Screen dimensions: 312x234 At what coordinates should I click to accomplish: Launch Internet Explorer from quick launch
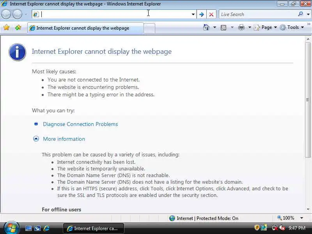point(46,228)
